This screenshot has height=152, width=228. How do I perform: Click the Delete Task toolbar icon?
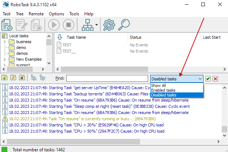36,25
